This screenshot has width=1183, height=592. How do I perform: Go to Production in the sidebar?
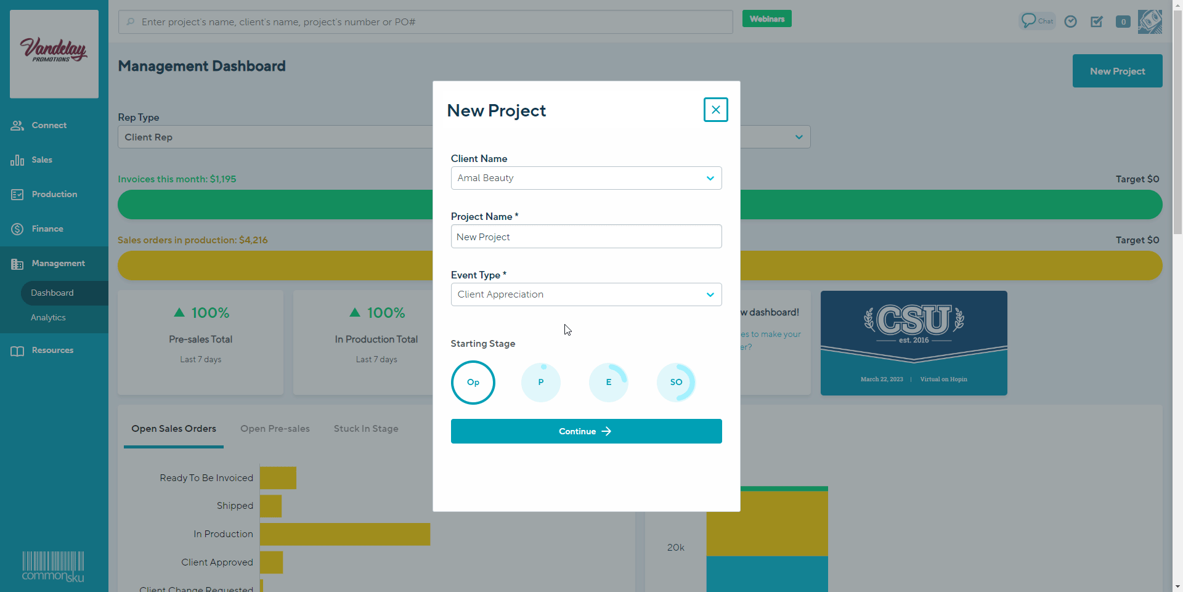[x=54, y=194]
